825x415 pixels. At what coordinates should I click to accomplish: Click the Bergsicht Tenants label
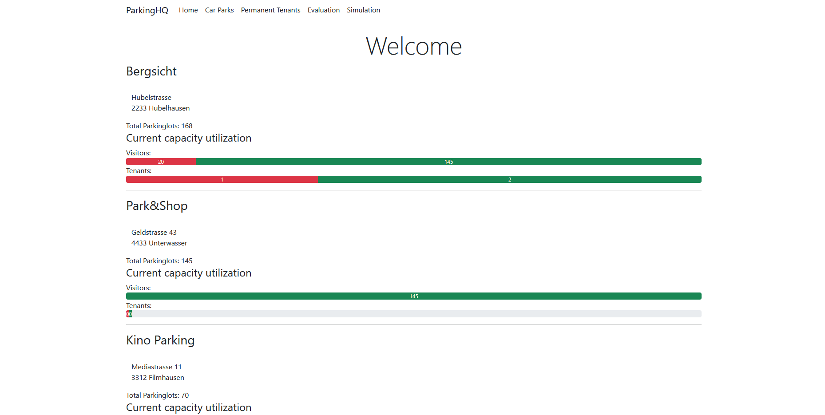point(139,171)
